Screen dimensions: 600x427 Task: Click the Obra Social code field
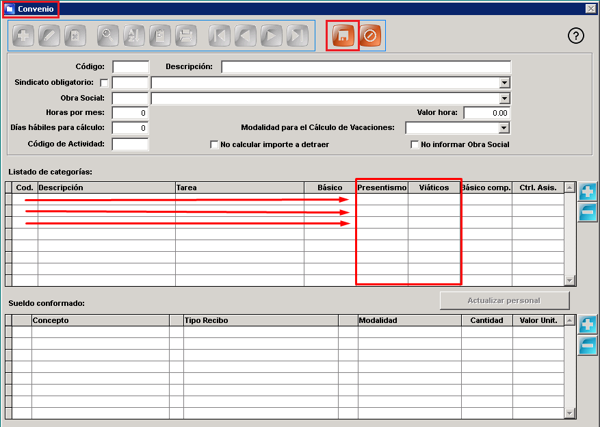(x=130, y=99)
